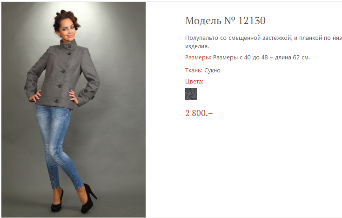The width and height of the screenshot is (342, 218).
Task: Click the number 12130 in heading
Action: point(252,21)
